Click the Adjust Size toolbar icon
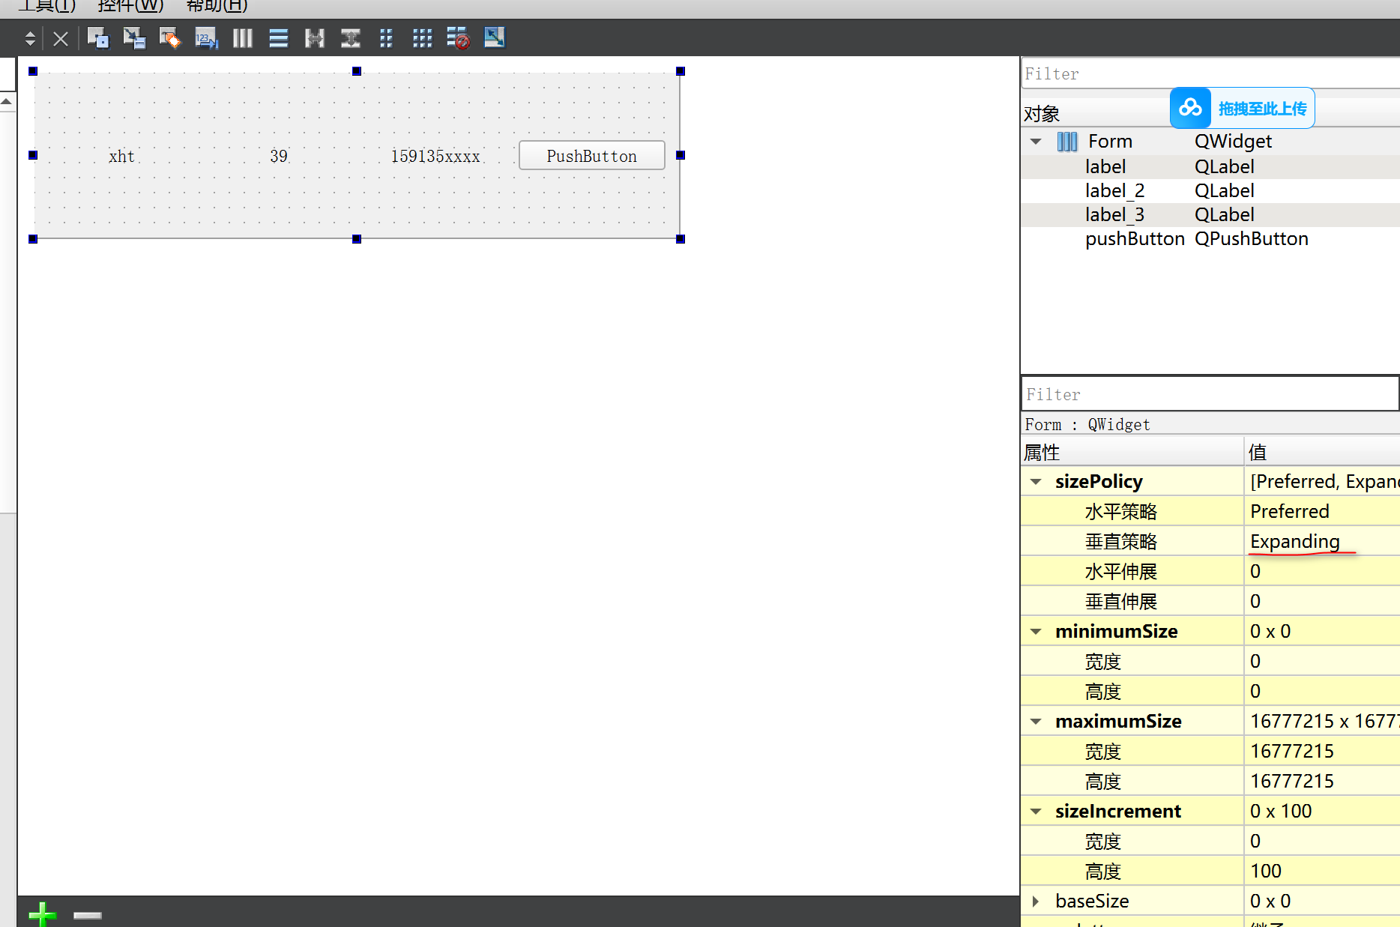This screenshot has height=927, width=1400. coord(494,37)
